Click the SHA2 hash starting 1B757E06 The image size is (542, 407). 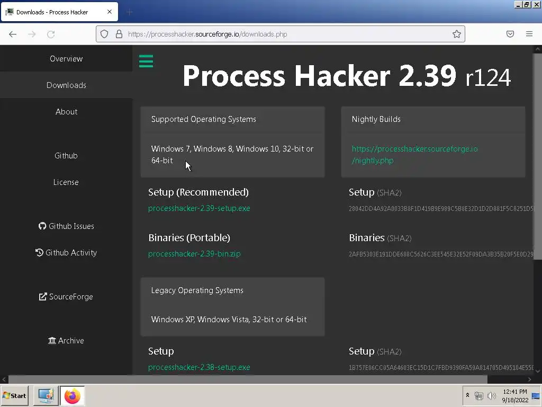click(441, 368)
